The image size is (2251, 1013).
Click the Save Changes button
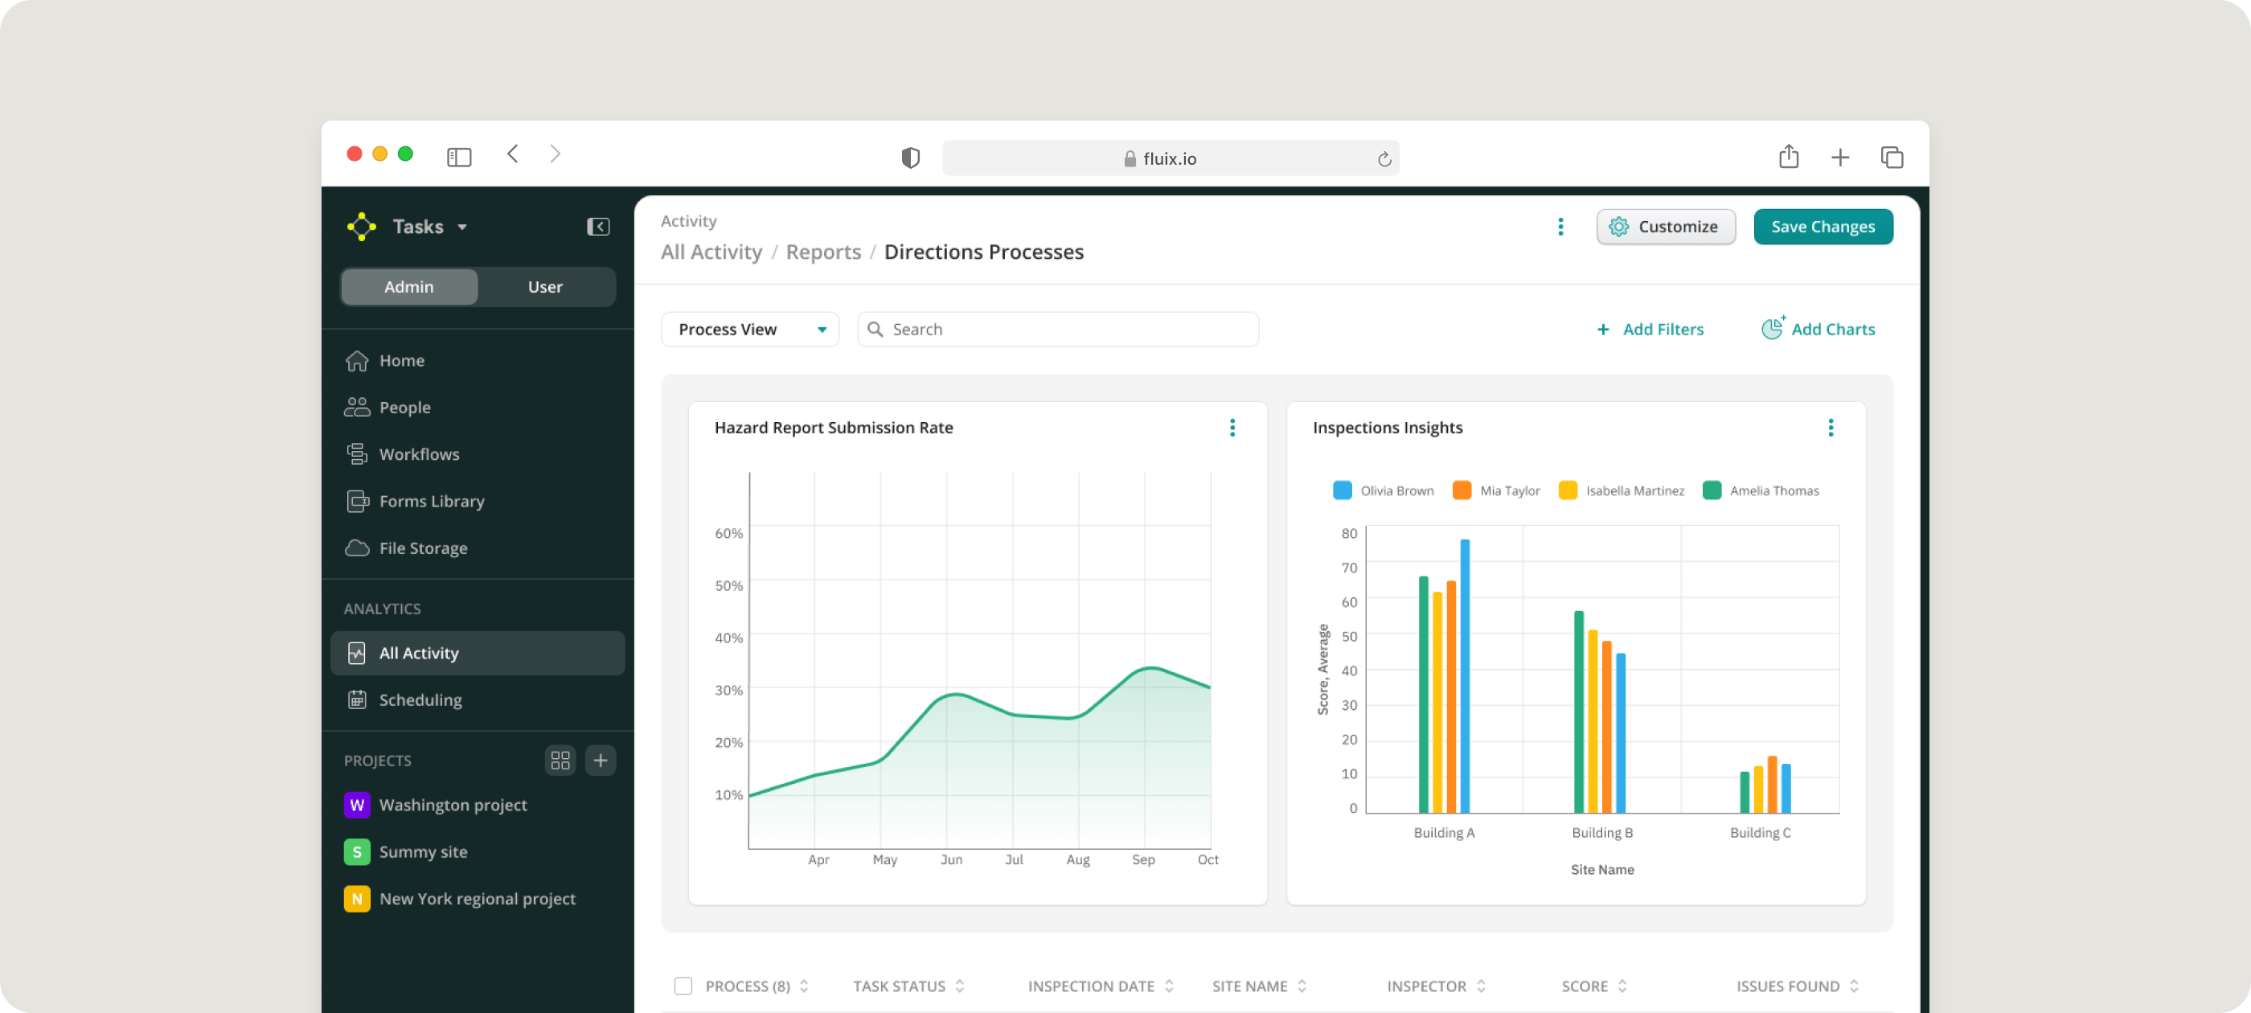[1823, 228]
